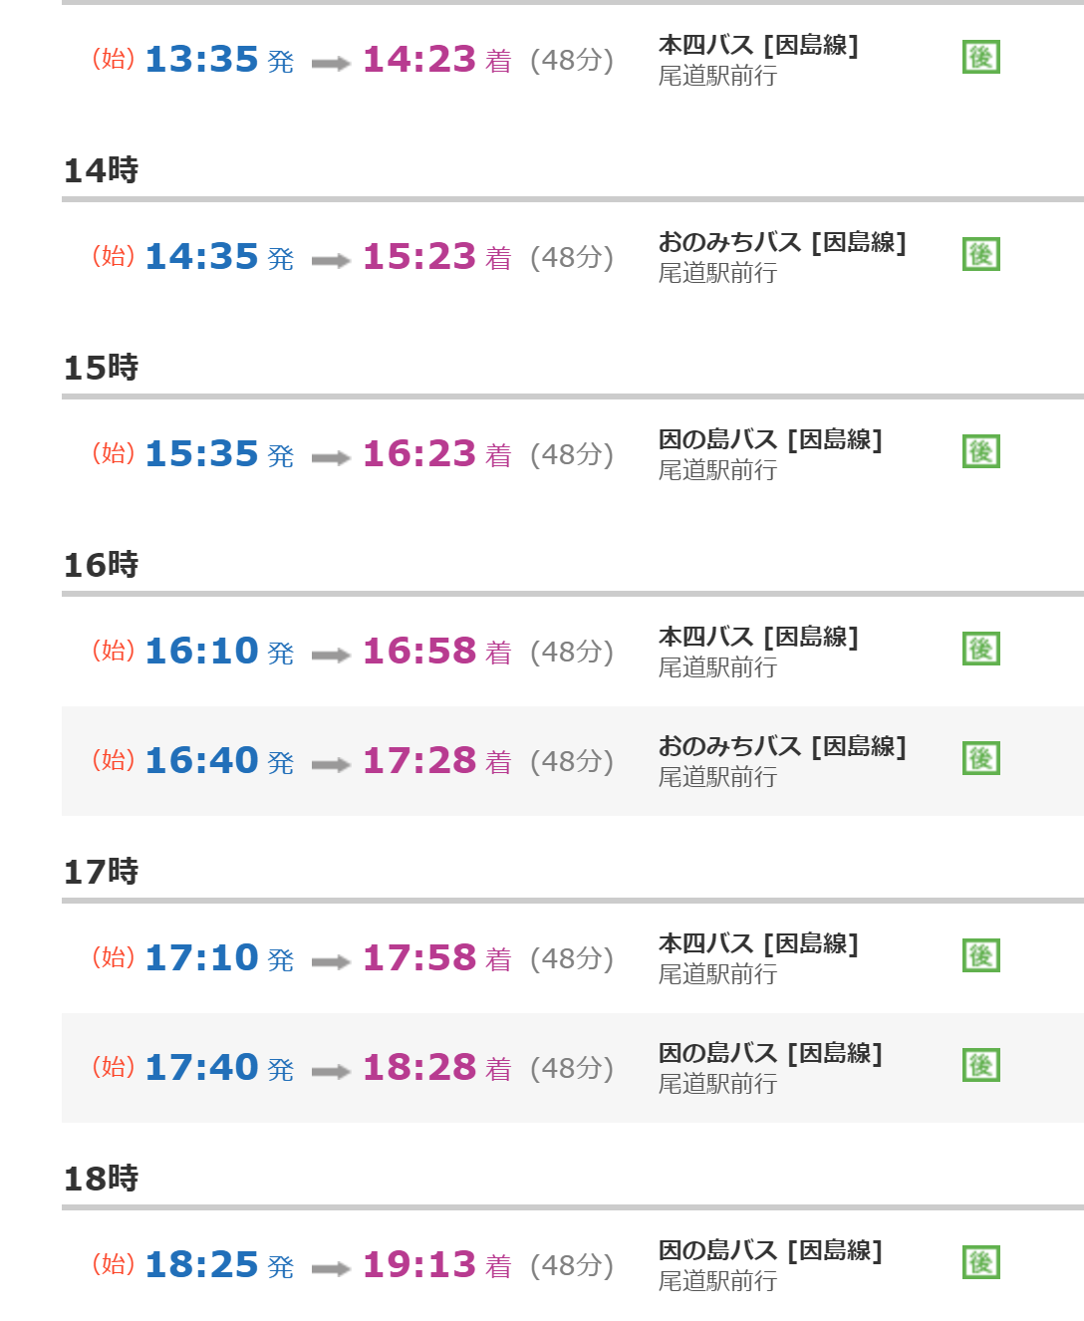Click おのみちバス [因島線] on the 14:35 row
Image resolution: width=1084 pixels, height=1321 pixels.
click(782, 242)
